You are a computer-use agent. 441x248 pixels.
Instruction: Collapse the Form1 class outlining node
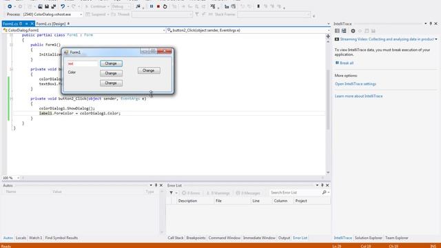click(x=11, y=35)
